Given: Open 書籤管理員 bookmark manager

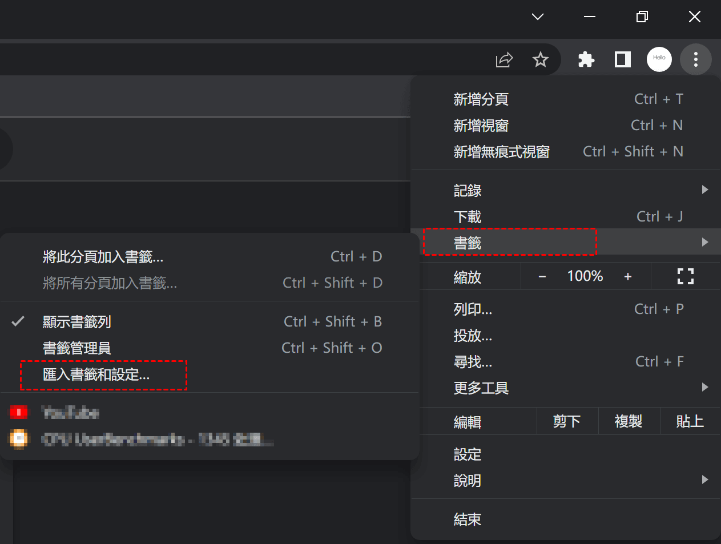Looking at the screenshot, I should point(77,348).
